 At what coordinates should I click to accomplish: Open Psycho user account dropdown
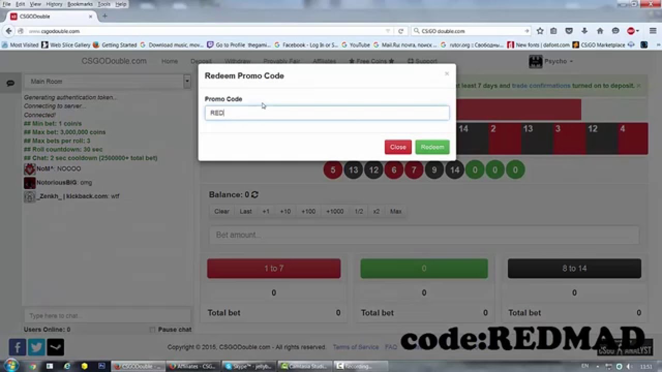[551, 61]
